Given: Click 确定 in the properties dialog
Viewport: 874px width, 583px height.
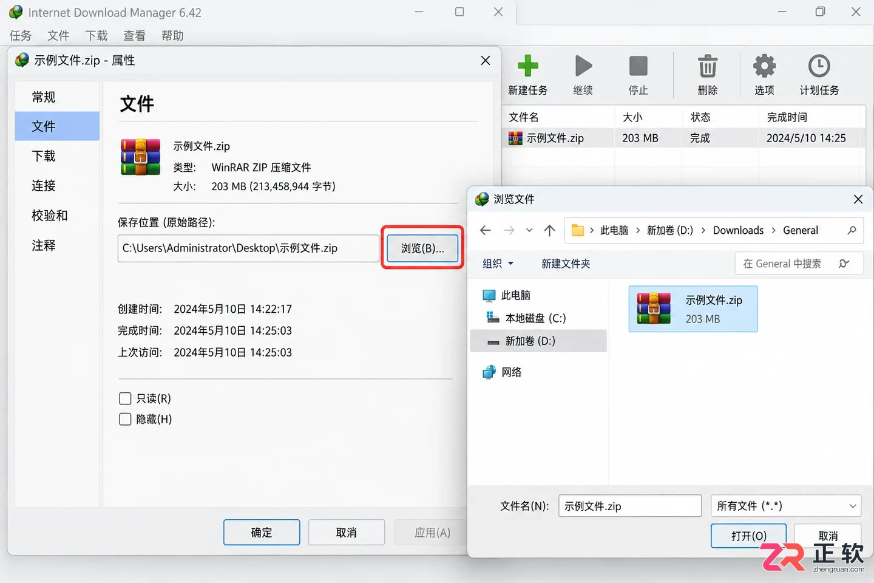Looking at the screenshot, I should (262, 533).
